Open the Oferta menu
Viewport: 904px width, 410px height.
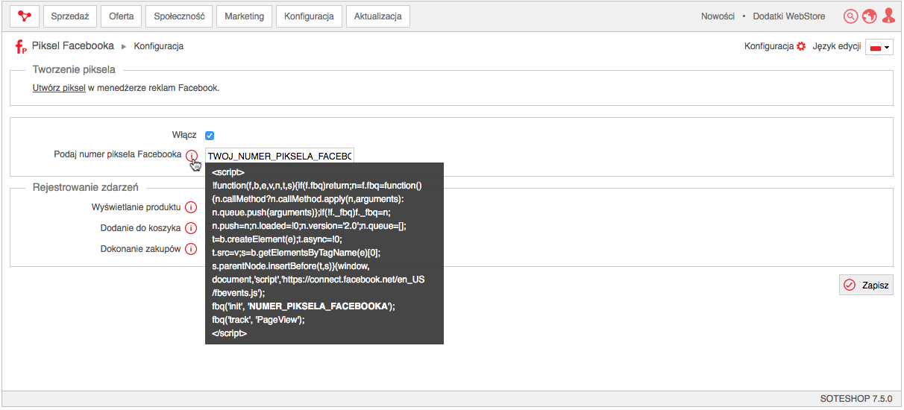click(121, 16)
